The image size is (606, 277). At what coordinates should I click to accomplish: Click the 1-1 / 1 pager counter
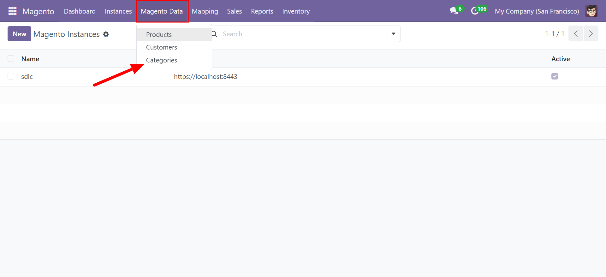tap(555, 33)
